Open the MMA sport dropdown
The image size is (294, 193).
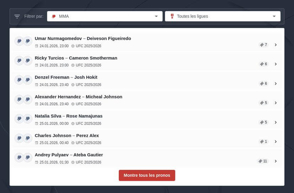105,16
